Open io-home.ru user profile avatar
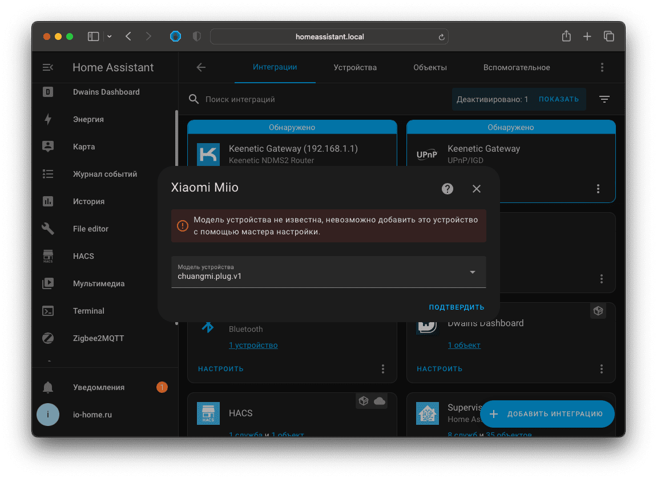657x479 pixels. (x=48, y=415)
